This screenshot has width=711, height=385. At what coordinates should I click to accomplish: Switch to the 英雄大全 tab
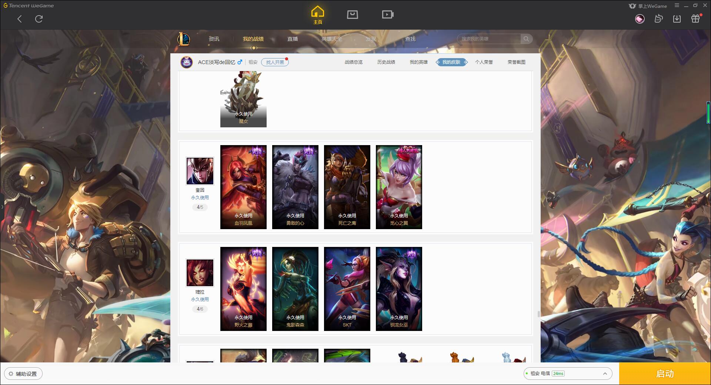(x=332, y=39)
